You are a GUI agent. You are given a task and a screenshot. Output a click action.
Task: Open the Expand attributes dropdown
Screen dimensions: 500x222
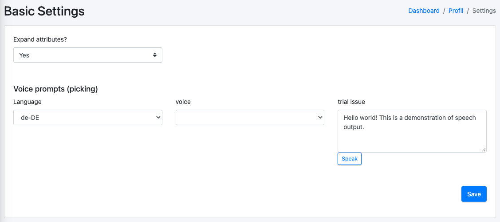(88, 55)
